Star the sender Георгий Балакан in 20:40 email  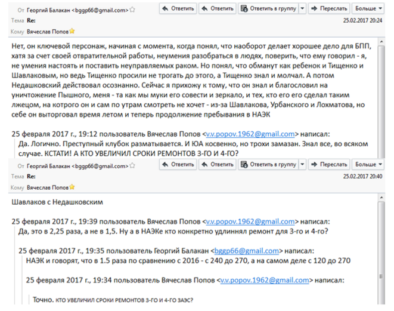(x=132, y=166)
